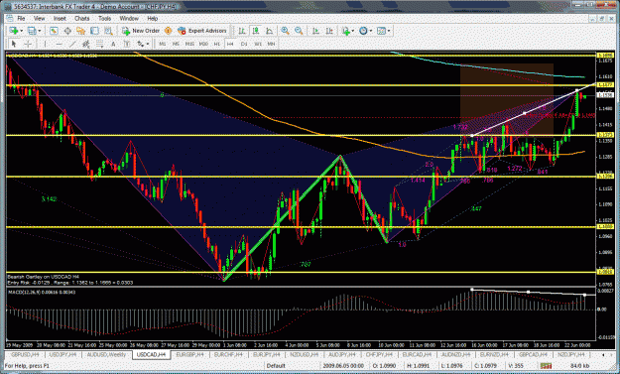Expand the Templates dropdown arrow
Screen dimensions: 620x374
click(x=389, y=31)
